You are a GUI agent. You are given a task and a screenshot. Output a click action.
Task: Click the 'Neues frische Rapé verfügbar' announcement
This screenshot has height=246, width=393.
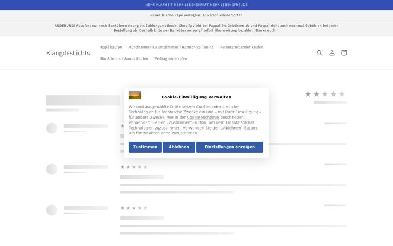coord(196,15)
